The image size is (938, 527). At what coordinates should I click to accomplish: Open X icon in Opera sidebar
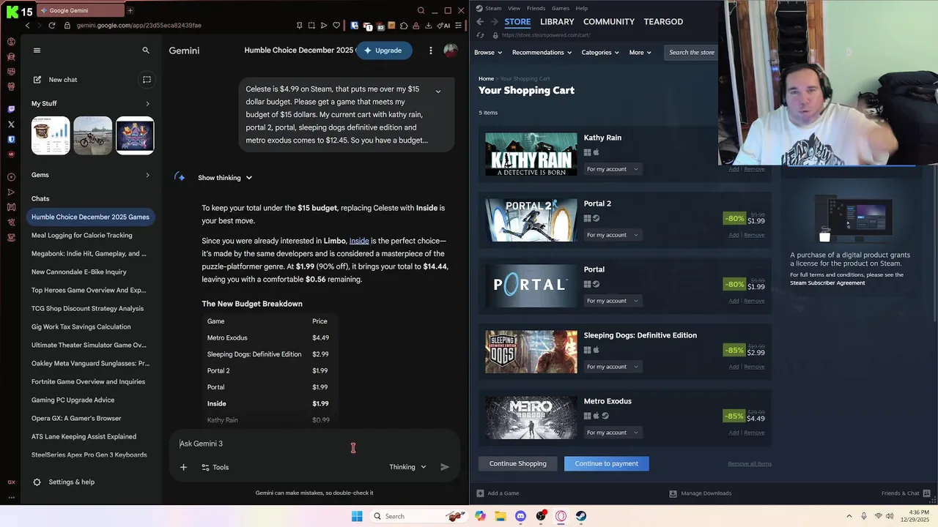pos(11,124)
